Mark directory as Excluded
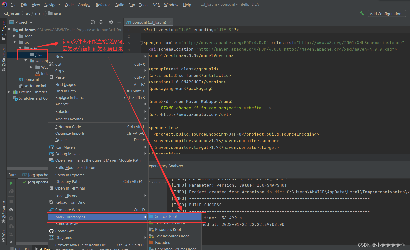 [175, 243]
